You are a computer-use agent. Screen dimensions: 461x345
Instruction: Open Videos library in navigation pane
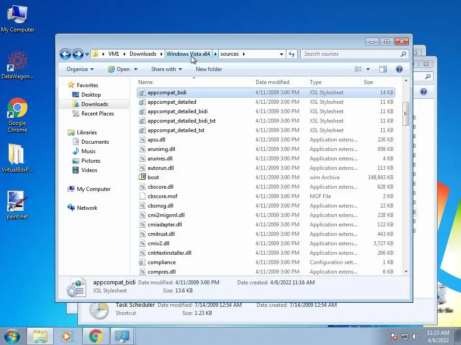coord(89,170)
